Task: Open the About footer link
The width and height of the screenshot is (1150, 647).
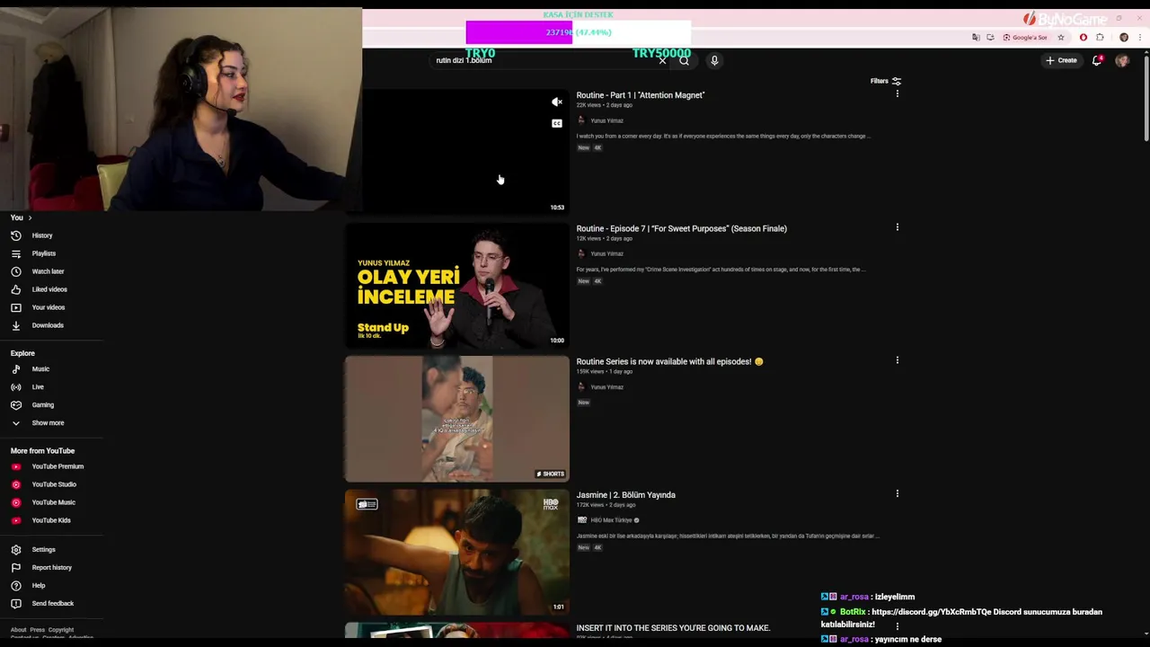Action: tap(18, 630)
